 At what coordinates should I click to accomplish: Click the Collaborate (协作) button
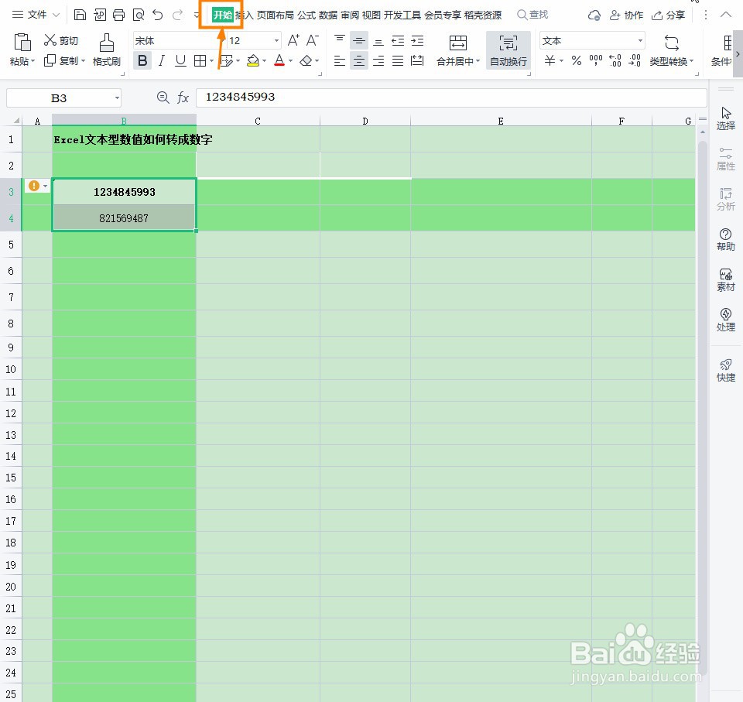tap(626, 15)
